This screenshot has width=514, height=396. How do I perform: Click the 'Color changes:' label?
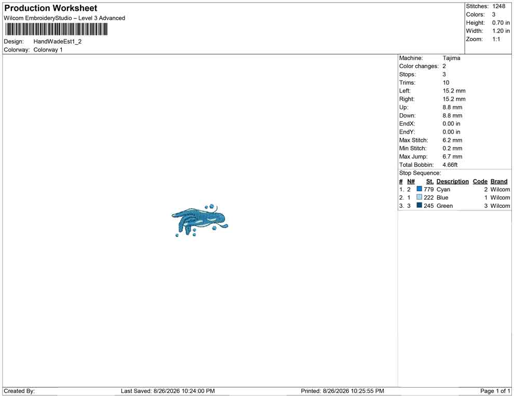(x=418, y=66)
